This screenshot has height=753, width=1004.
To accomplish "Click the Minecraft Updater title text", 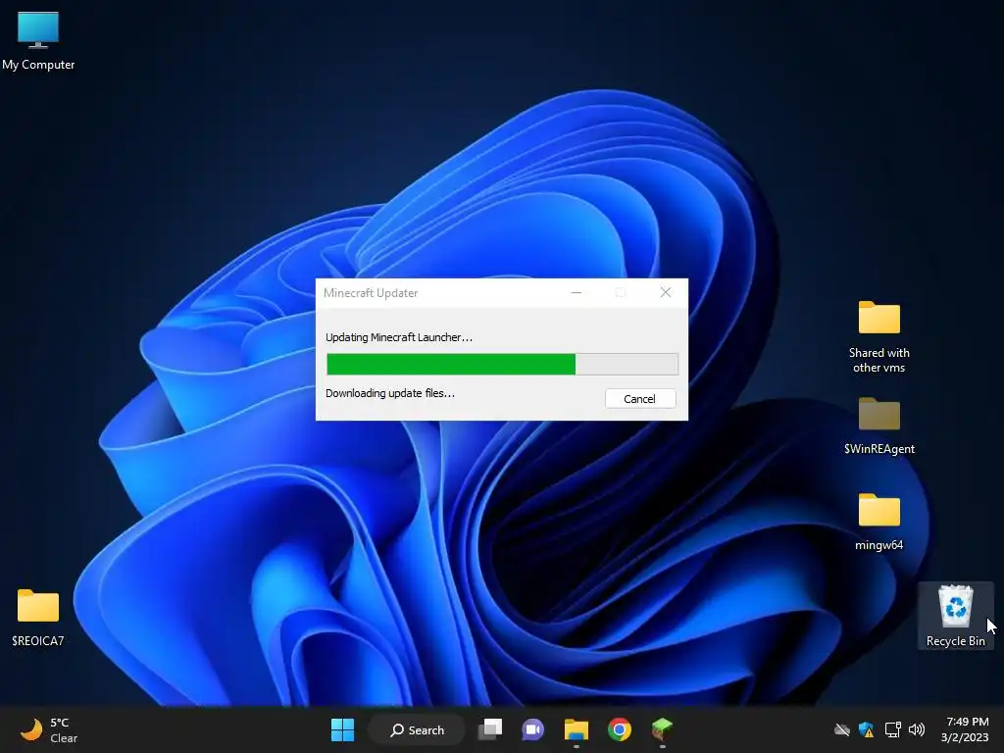I will (371, 292).
